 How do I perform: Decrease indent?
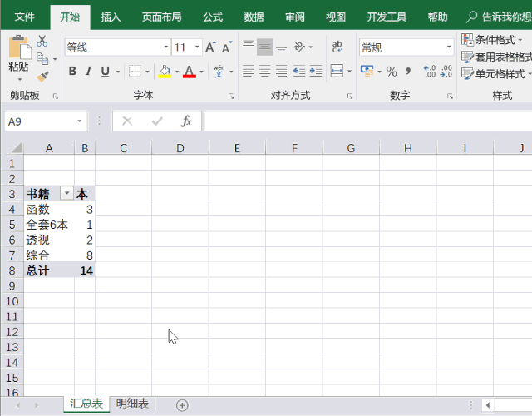[x=299, y=71]
